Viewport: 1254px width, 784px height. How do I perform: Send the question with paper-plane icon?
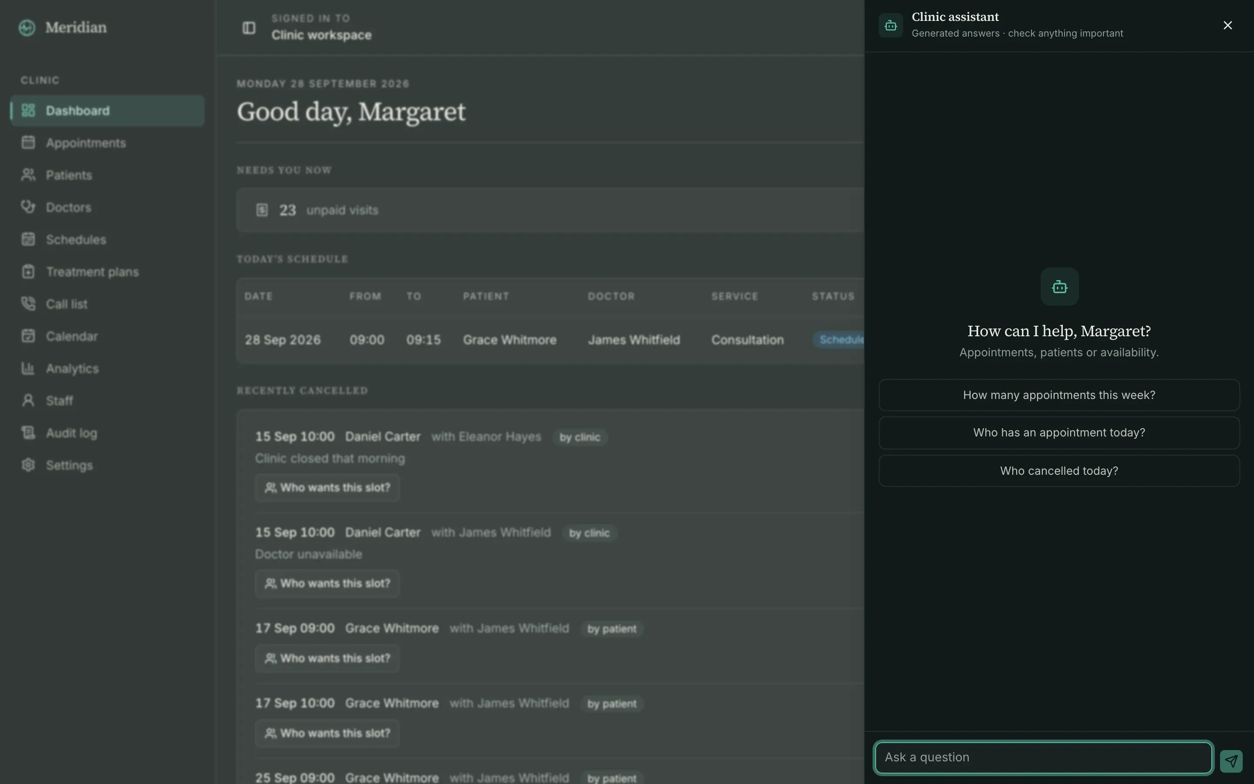pyautogui.click(x=1231, y=761)
